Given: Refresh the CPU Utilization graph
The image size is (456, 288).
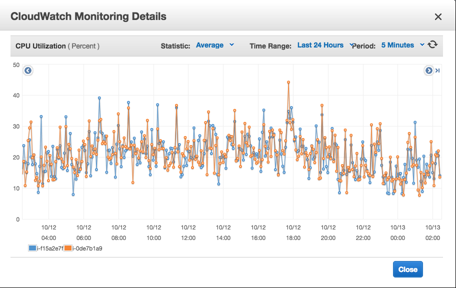Looking at the screenshot, I should [432, 44].
